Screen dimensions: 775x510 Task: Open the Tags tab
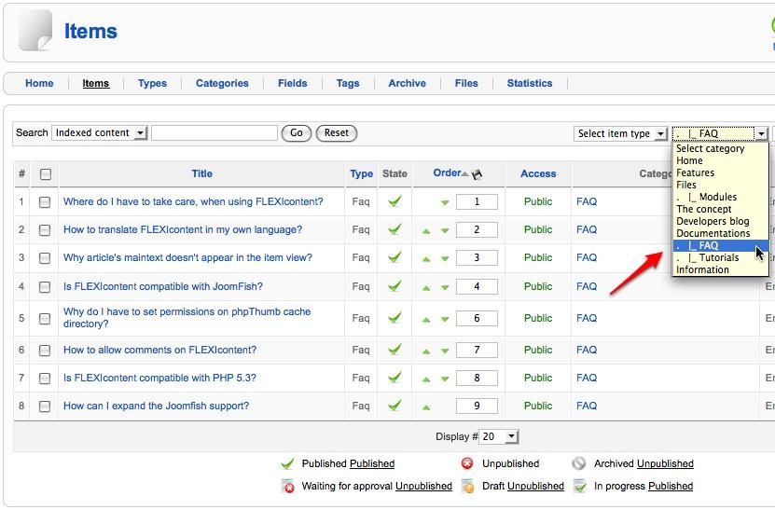(x=348, y=83)
